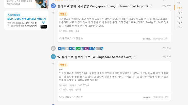Click the 원더풀 tag in W Singapore post
Viewport: 188px width, 105px height.
78,89
